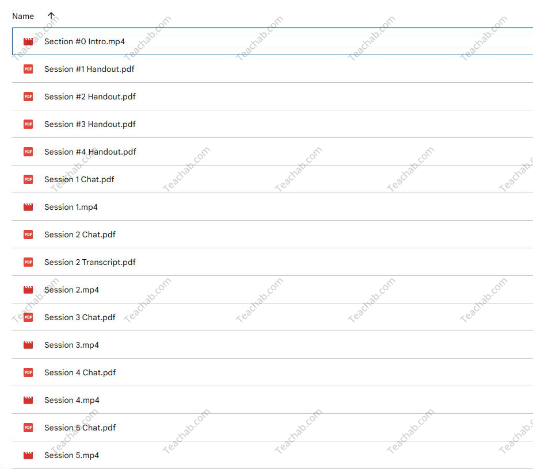
Task: Click the PDF icon for Session 4 Chat.pdf
Action: point(28,372)
